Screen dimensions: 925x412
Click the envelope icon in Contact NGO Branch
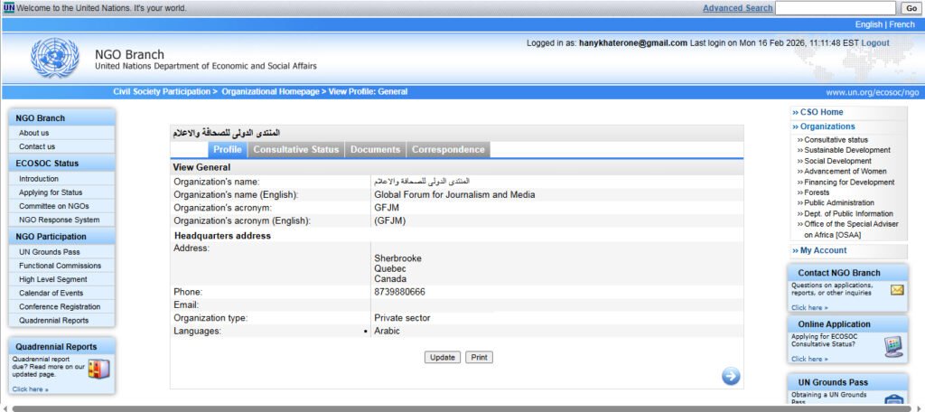(896, 290)
